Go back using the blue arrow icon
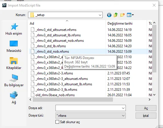 [109, 15]
